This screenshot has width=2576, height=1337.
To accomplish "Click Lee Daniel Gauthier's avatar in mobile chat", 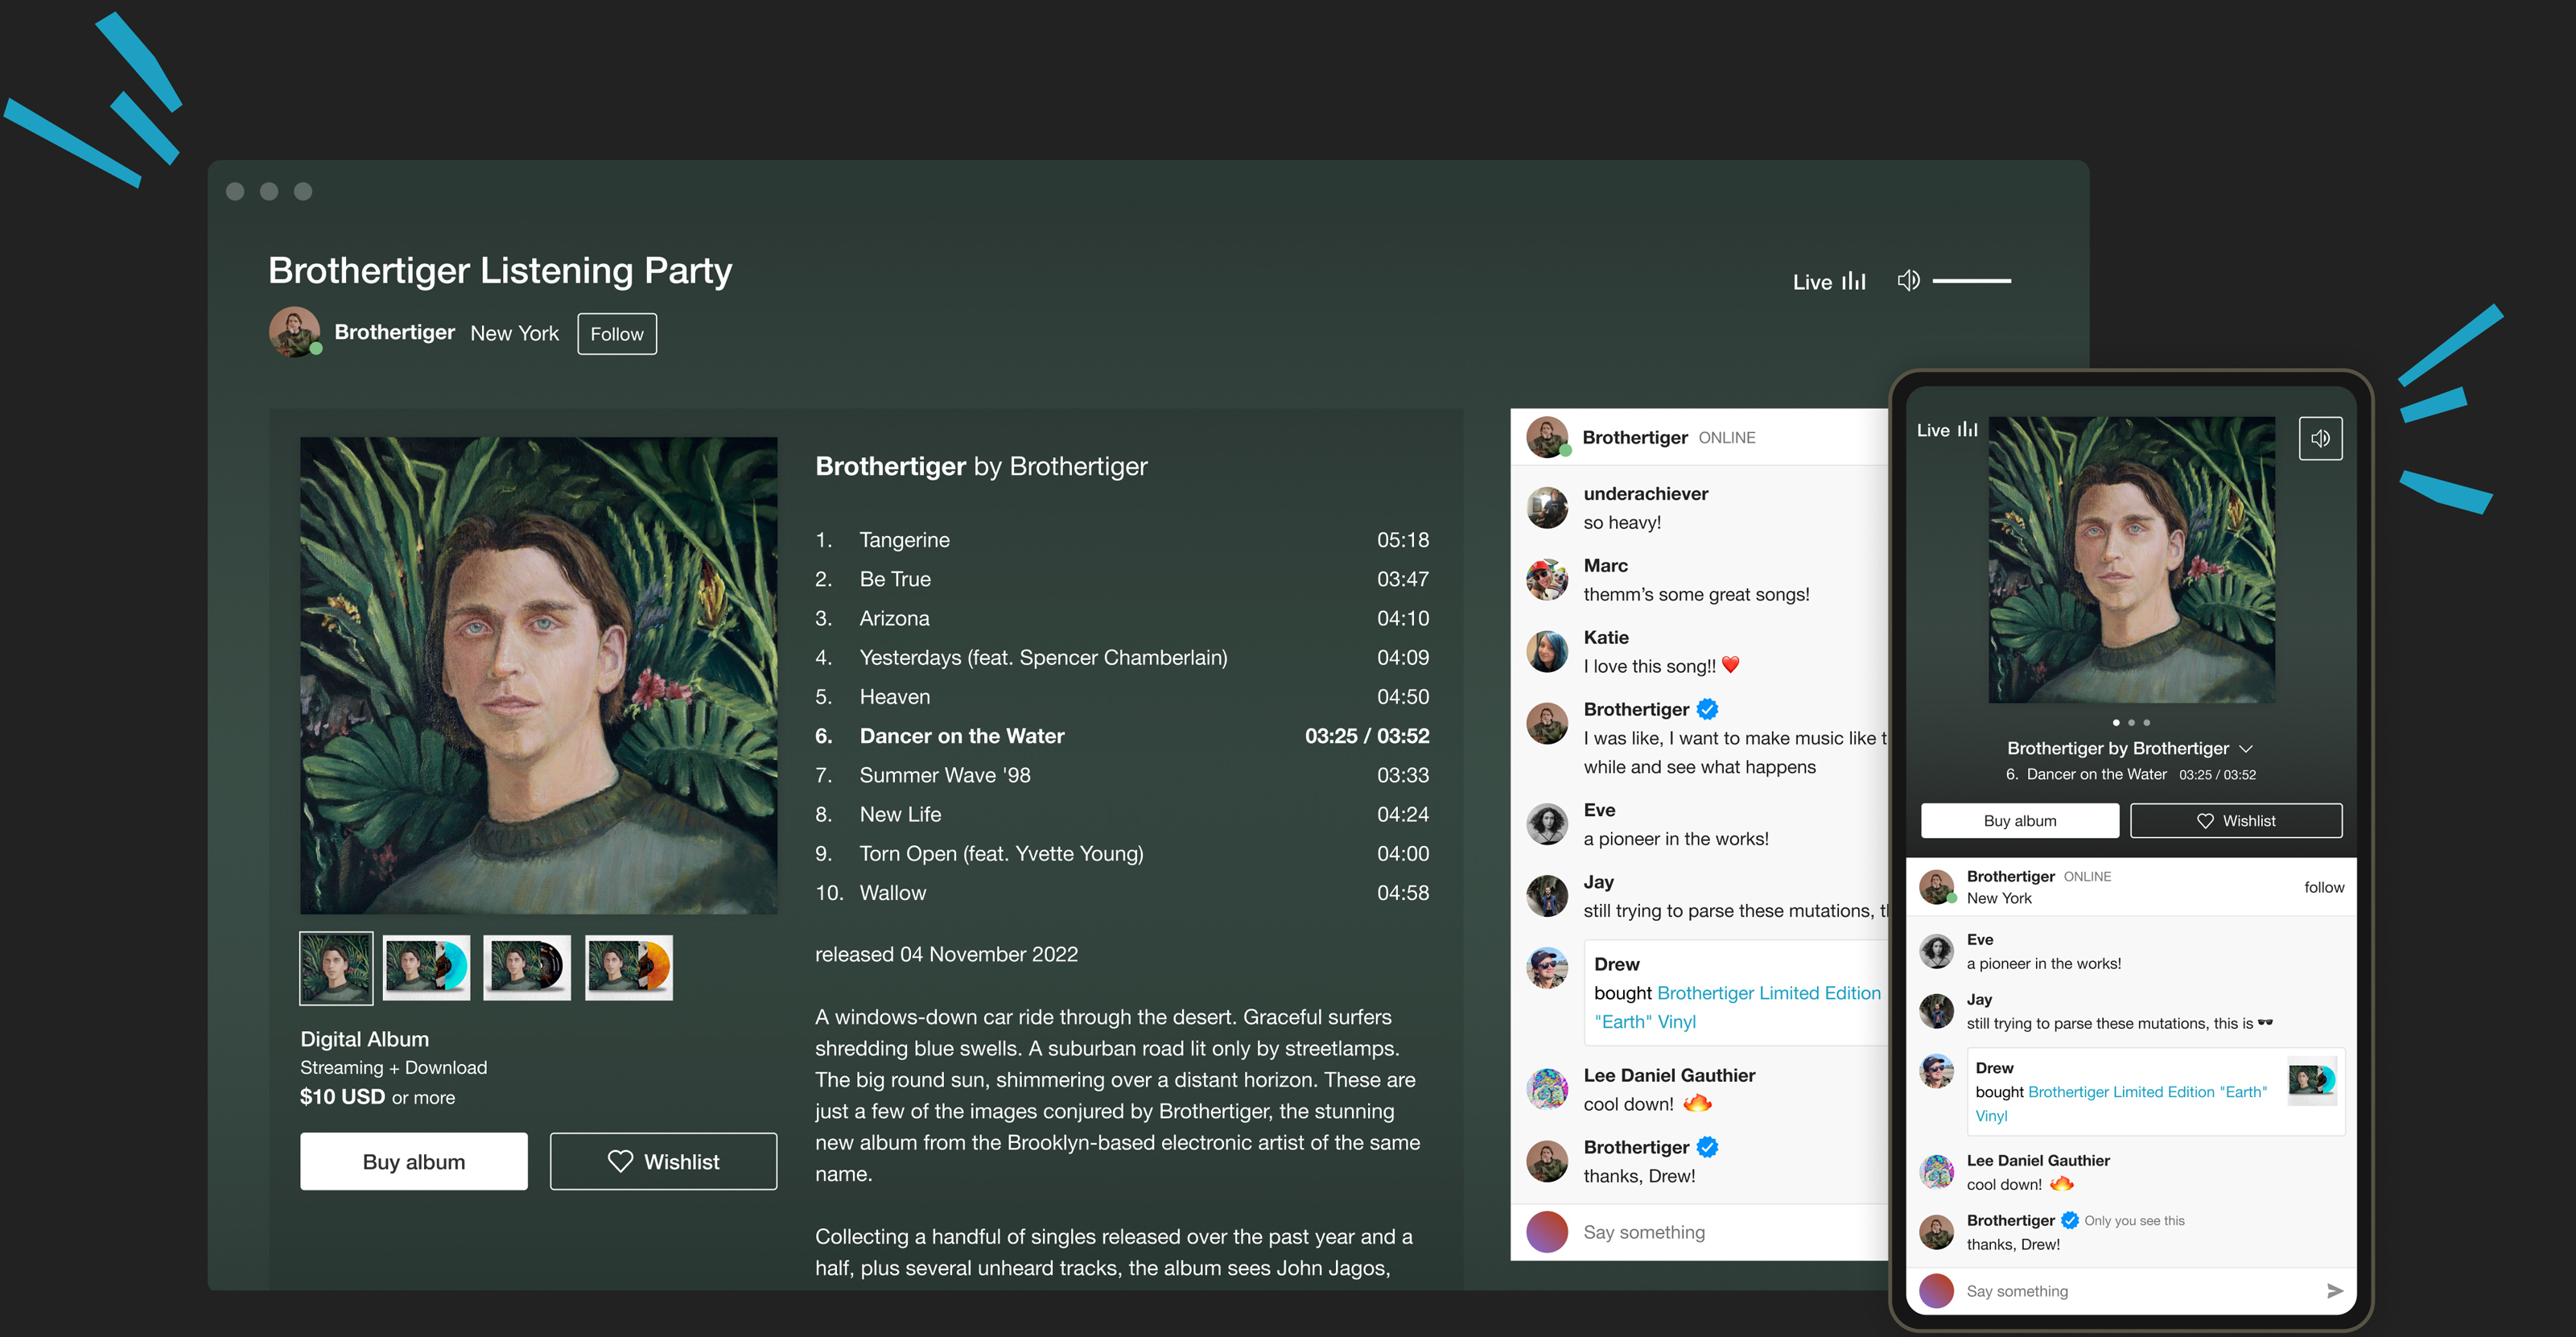I will click(x=1936, y=1171).
